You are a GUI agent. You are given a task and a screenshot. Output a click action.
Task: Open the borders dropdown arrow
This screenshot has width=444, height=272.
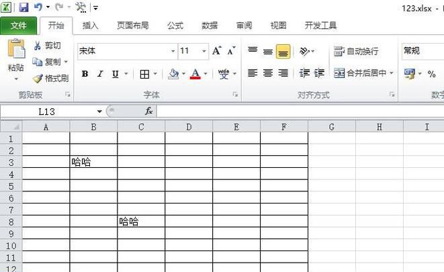coord(155,74)
